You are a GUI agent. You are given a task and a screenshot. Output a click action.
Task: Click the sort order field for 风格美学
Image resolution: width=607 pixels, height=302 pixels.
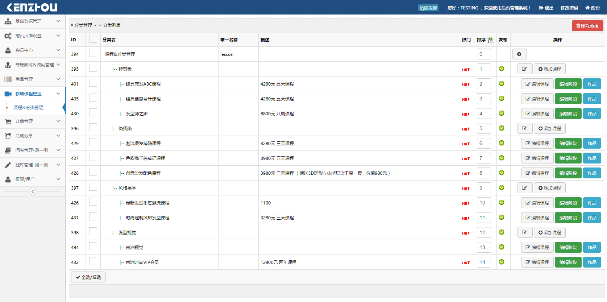(483, 188)
